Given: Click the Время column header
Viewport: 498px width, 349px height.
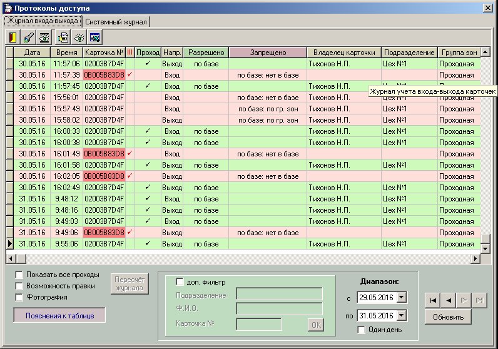Looking at the screenshot, I should tap(66, 53).
